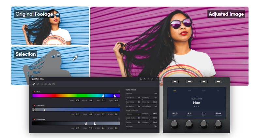Click the Post-Filter slider
Screen dimensions: 257x138
(x=141, y=128)
